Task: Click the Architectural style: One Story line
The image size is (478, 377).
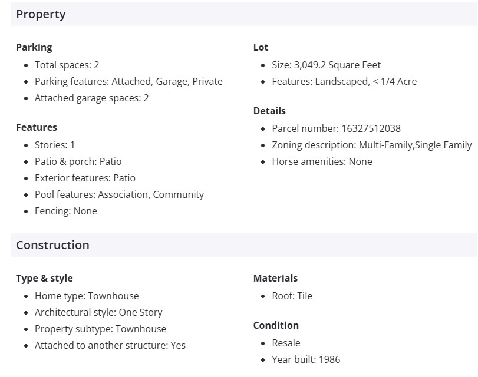Action: click(98, 312)
